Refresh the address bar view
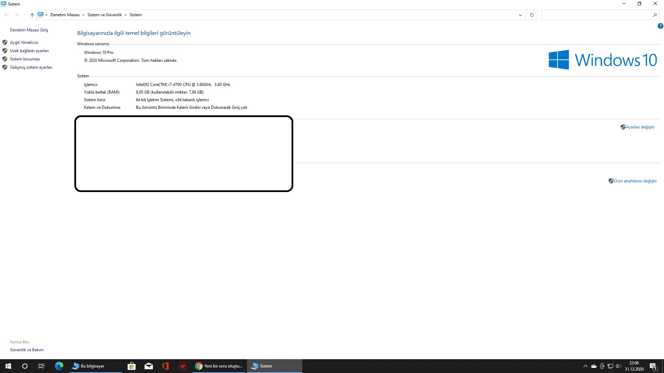Image resolution: width=664 pixels, height=373 pixels. point(532,15)
